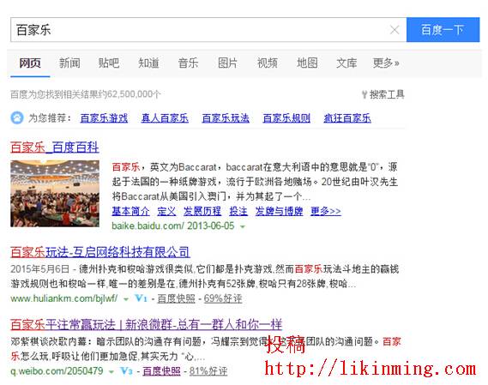Open the V3 credibility badge icon
This screenshot has width=488, height=385.
[x=126, y=370]
